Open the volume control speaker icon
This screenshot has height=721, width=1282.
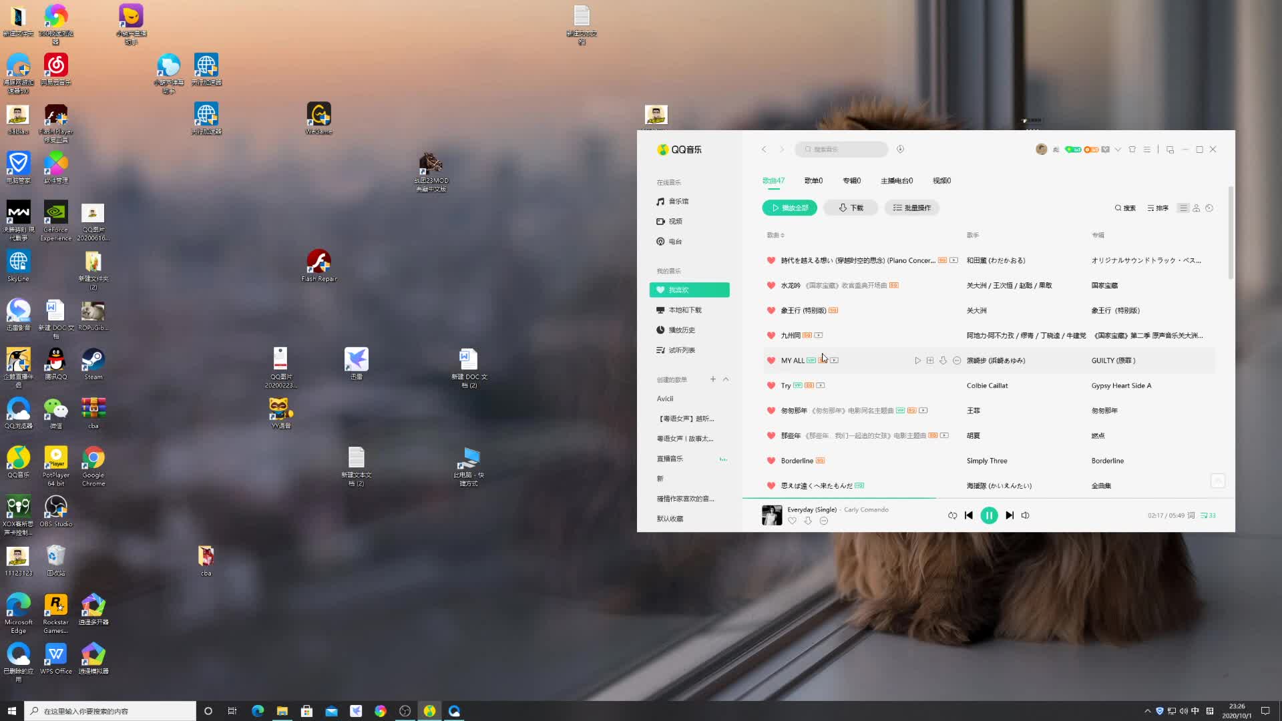(x=1026, y=515)
